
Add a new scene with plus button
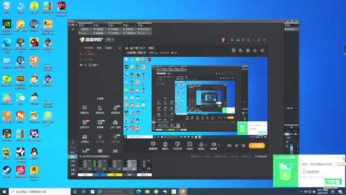tap(119, 48)
